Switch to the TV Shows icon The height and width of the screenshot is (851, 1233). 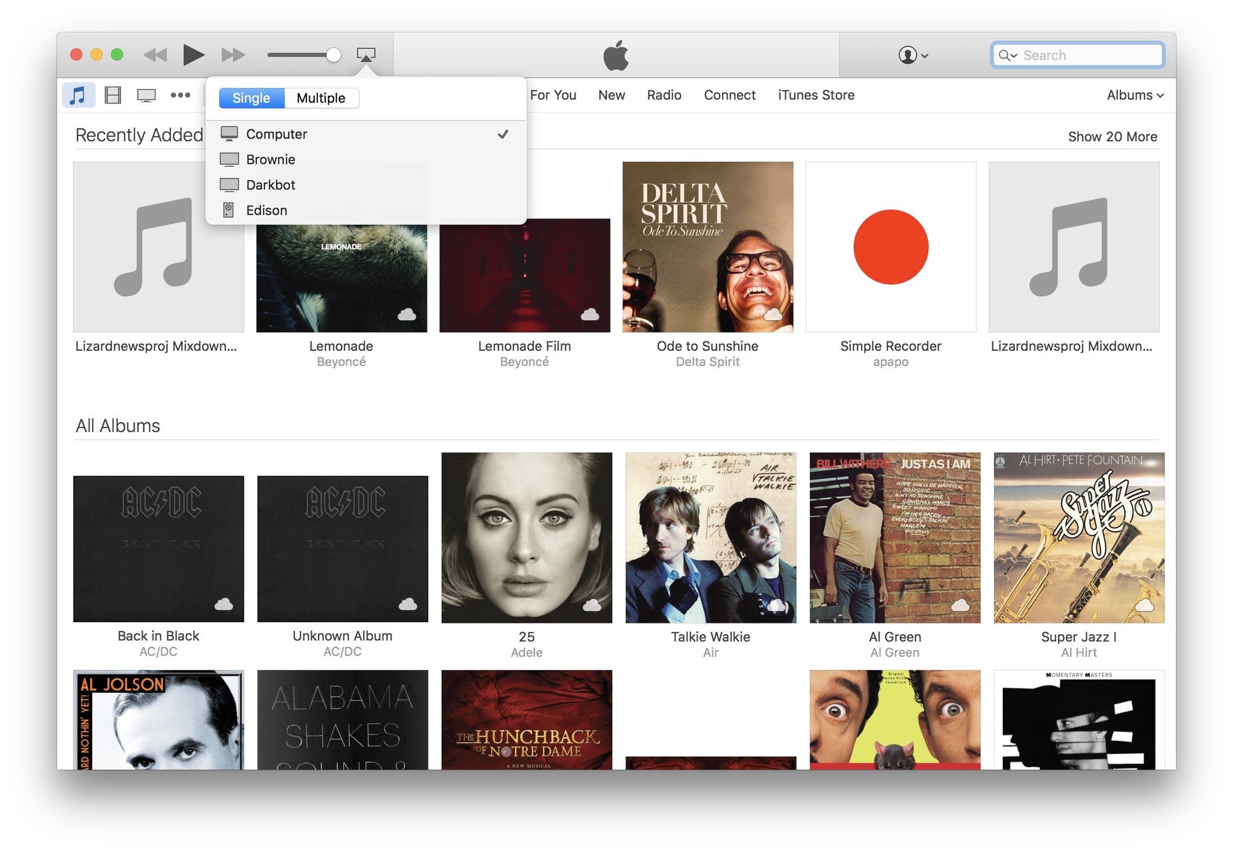point(146,95)
